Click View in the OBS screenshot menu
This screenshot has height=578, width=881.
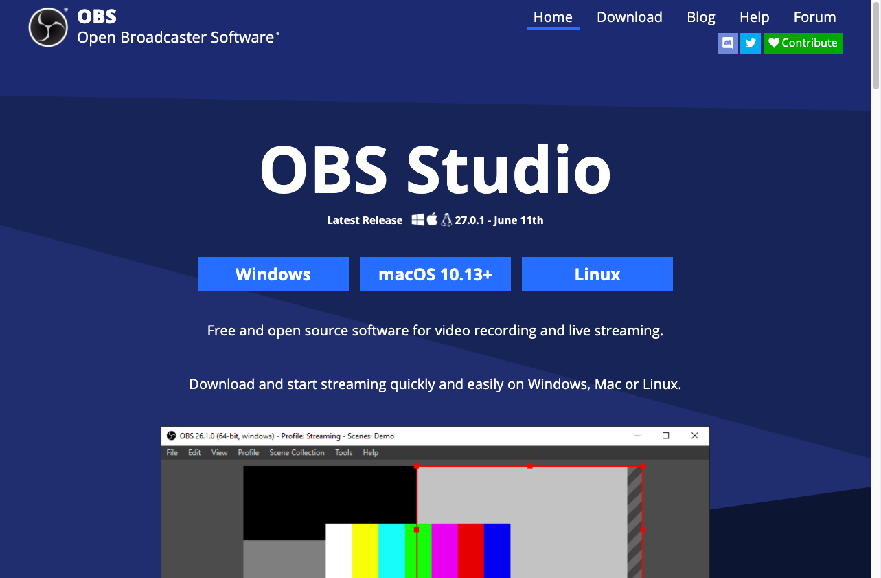(x=220, y=453)
